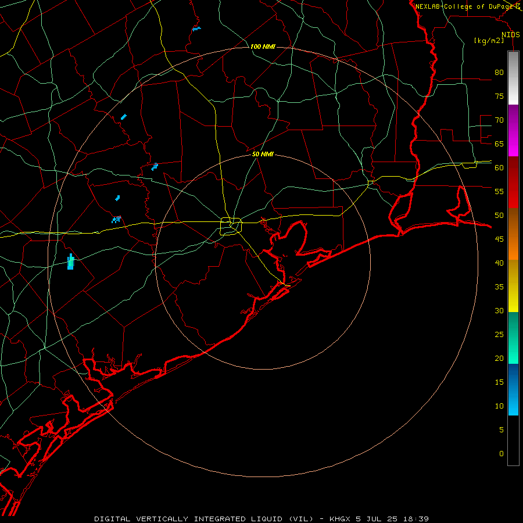Pick the green-teal band of the VIL legend
The image size is (523, 523).
coord(513,338)
